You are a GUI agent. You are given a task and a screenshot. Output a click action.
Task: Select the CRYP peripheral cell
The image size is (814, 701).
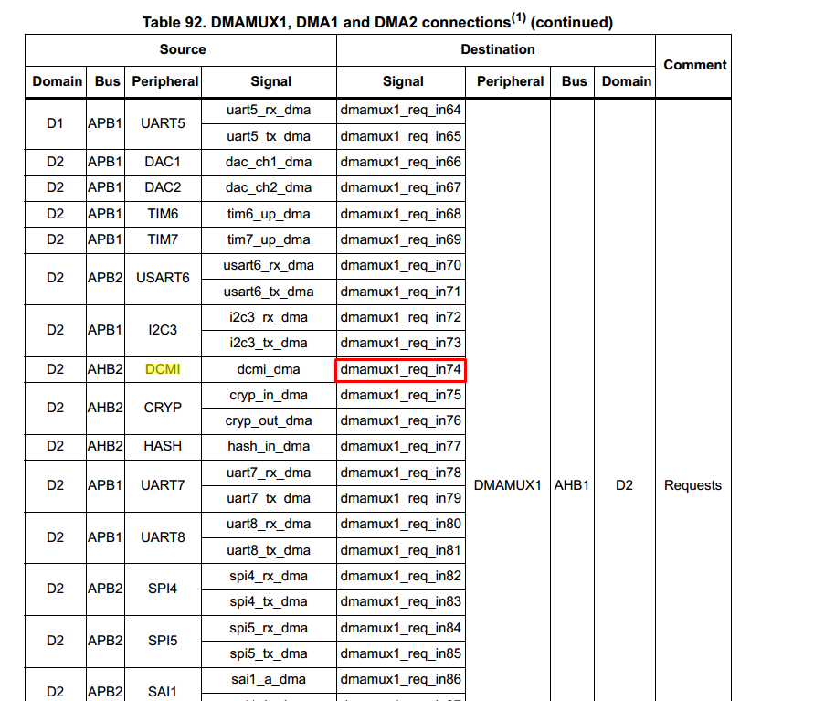point(163,408)
